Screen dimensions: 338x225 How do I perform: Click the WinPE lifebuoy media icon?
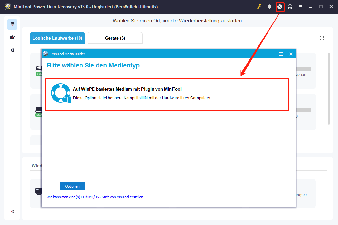[x=61, y=93]
